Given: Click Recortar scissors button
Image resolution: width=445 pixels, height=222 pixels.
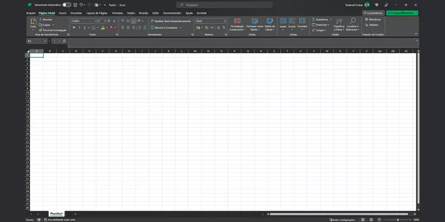Looking at the screenshot, I should tap(45, 20).
